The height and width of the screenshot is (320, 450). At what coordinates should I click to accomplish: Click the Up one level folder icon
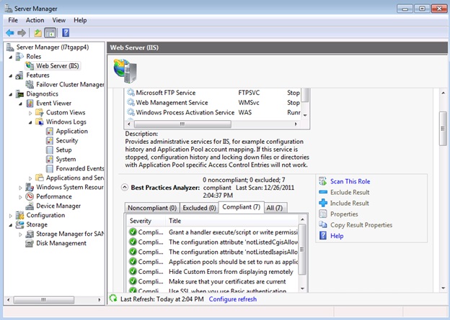pyautogui.click(x=37, y=33)
